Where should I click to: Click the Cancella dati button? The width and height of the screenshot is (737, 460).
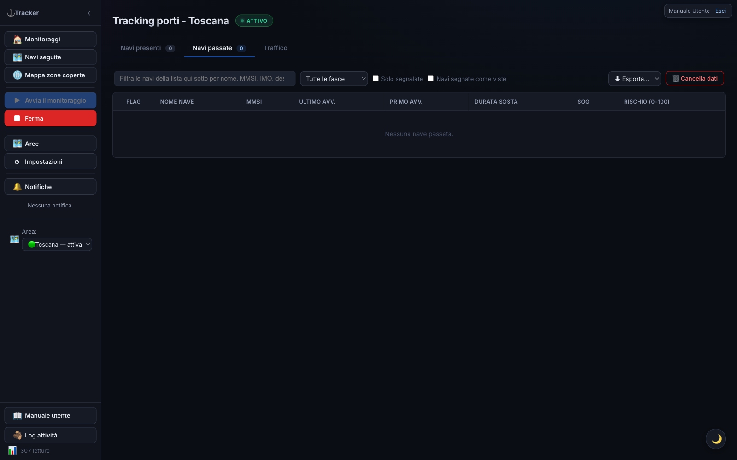[695, 78]
